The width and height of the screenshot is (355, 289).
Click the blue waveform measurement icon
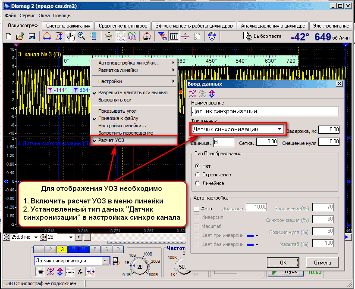click(x=94, y=36)
